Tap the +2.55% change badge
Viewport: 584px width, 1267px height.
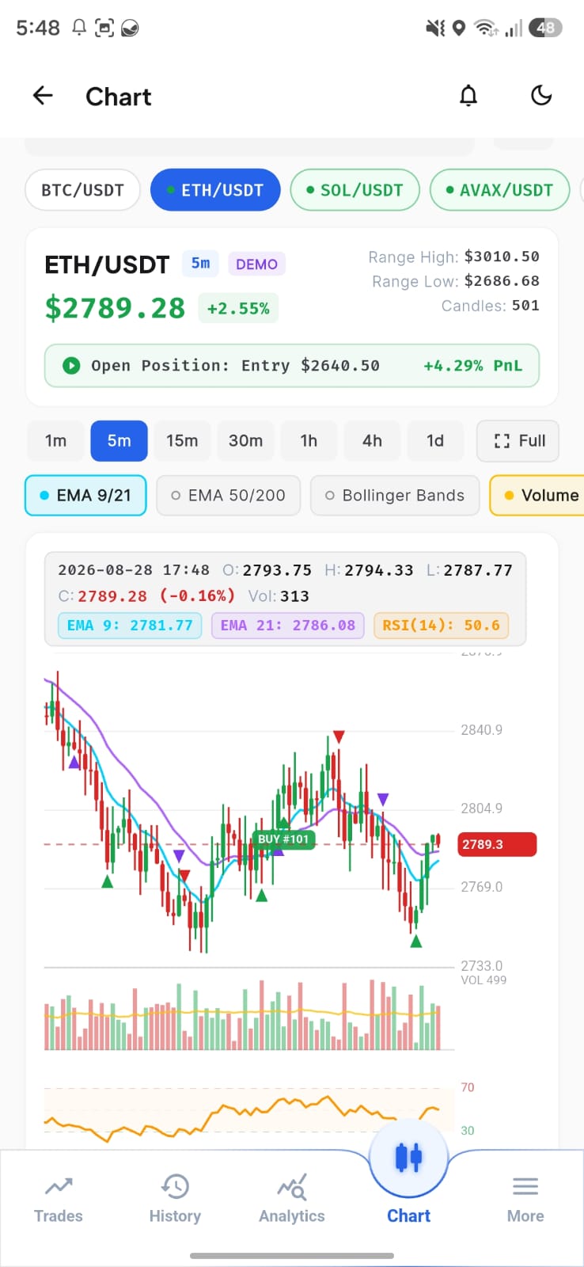click(x=238, y=308)
